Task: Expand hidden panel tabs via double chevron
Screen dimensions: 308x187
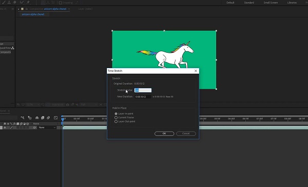Action: pos(12,9)
